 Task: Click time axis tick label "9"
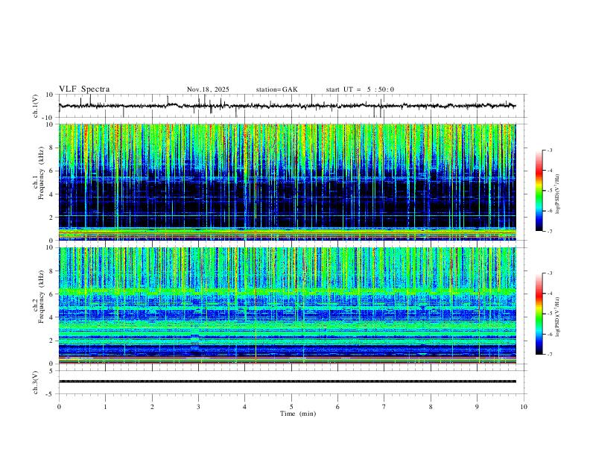point(477,407)
